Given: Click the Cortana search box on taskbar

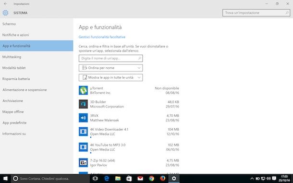Looking at the screenshot, I should 50,179.
